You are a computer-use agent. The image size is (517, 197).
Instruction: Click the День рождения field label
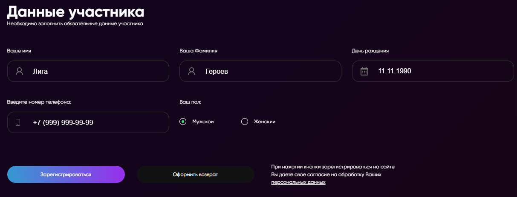pyautogui.click(x=370, y=51)
